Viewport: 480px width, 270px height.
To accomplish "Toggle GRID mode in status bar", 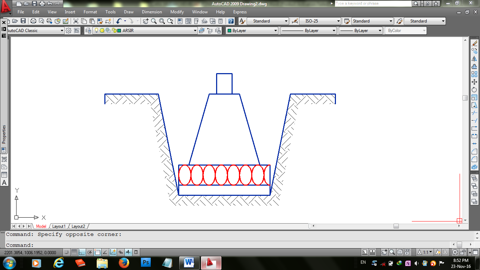I will click(x=74, y=252).
